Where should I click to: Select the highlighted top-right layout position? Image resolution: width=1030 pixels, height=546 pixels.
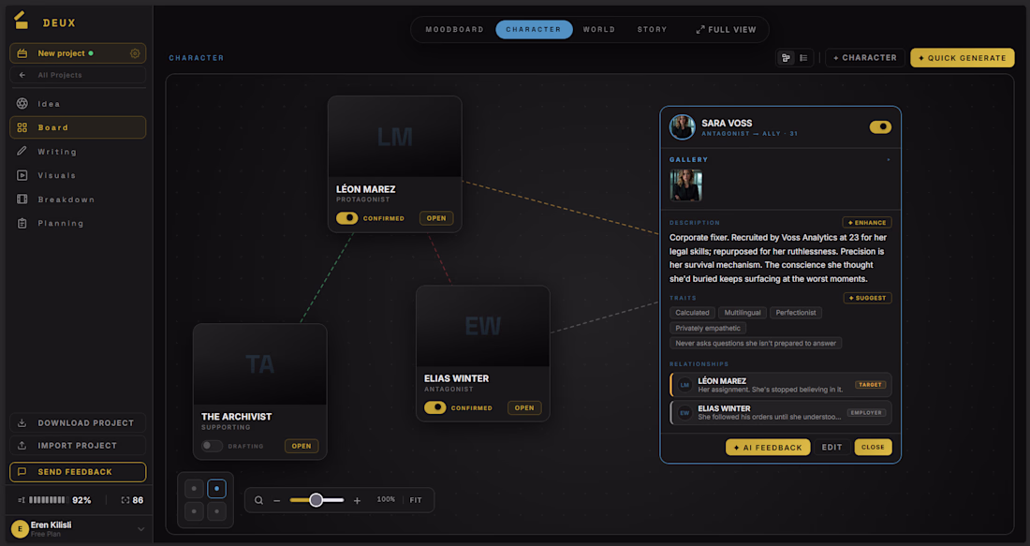(x=217, y=489)
